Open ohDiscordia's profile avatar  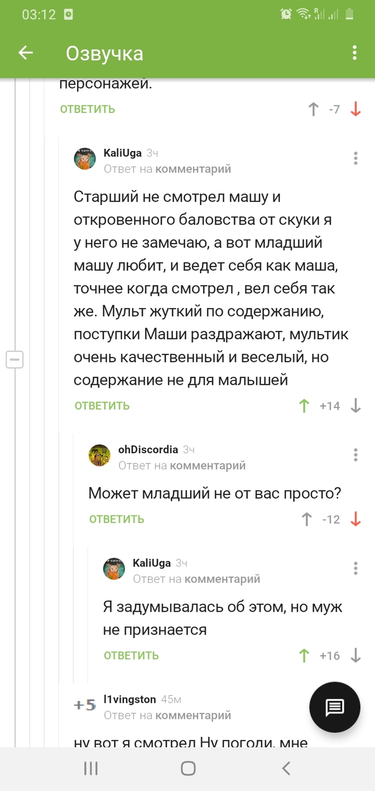click(x=99, y=455)
